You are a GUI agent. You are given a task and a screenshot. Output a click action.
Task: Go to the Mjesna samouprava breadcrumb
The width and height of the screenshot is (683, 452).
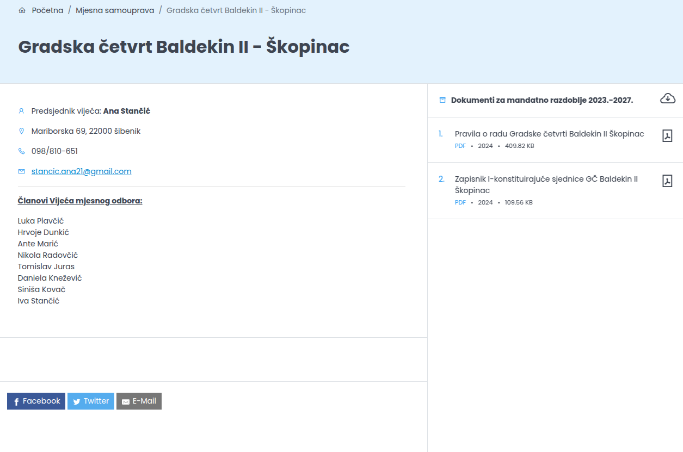[x=115, y=10]
